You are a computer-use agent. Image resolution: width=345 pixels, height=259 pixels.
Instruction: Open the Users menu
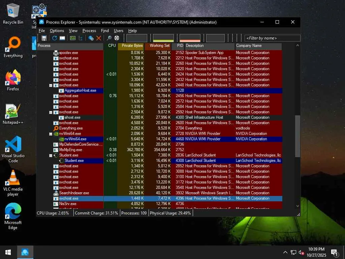click(118, 31)
